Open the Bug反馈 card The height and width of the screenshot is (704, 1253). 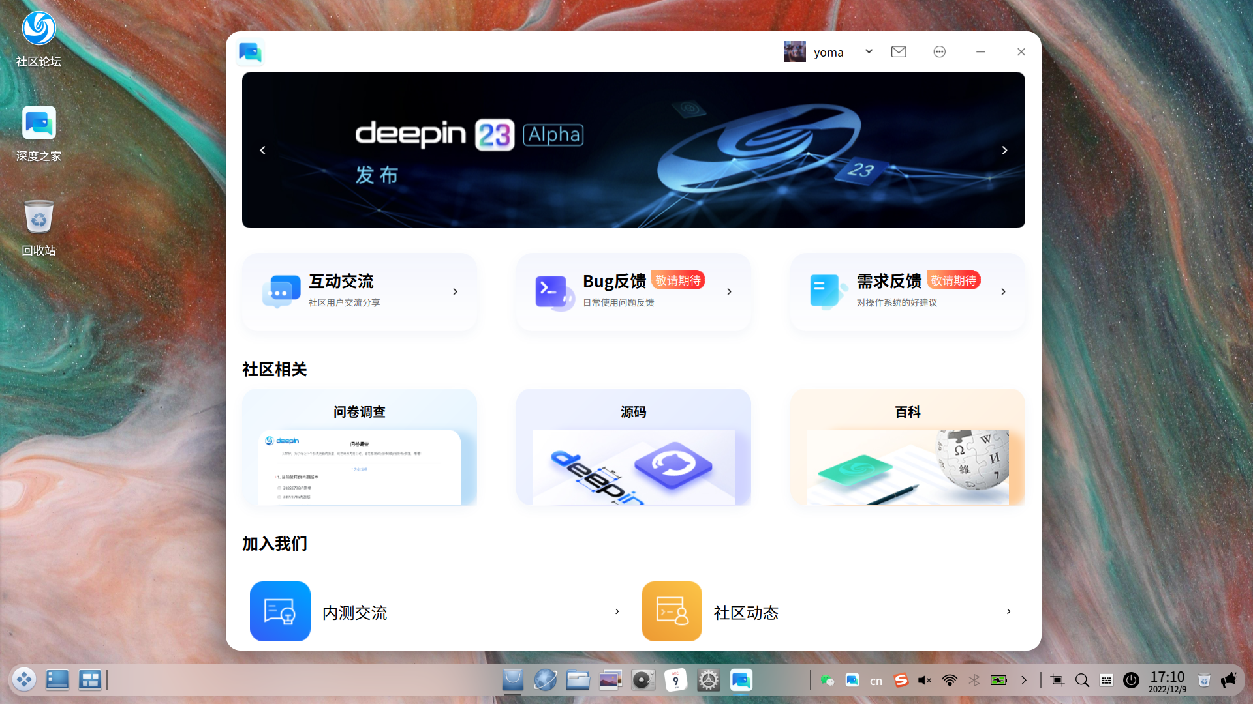[x=634, y=292]
